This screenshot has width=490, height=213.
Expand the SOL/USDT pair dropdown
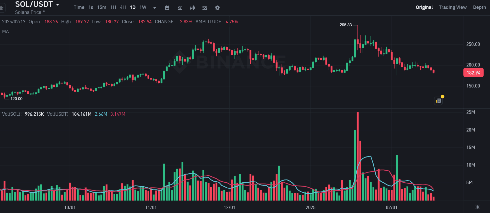[58, 4]
